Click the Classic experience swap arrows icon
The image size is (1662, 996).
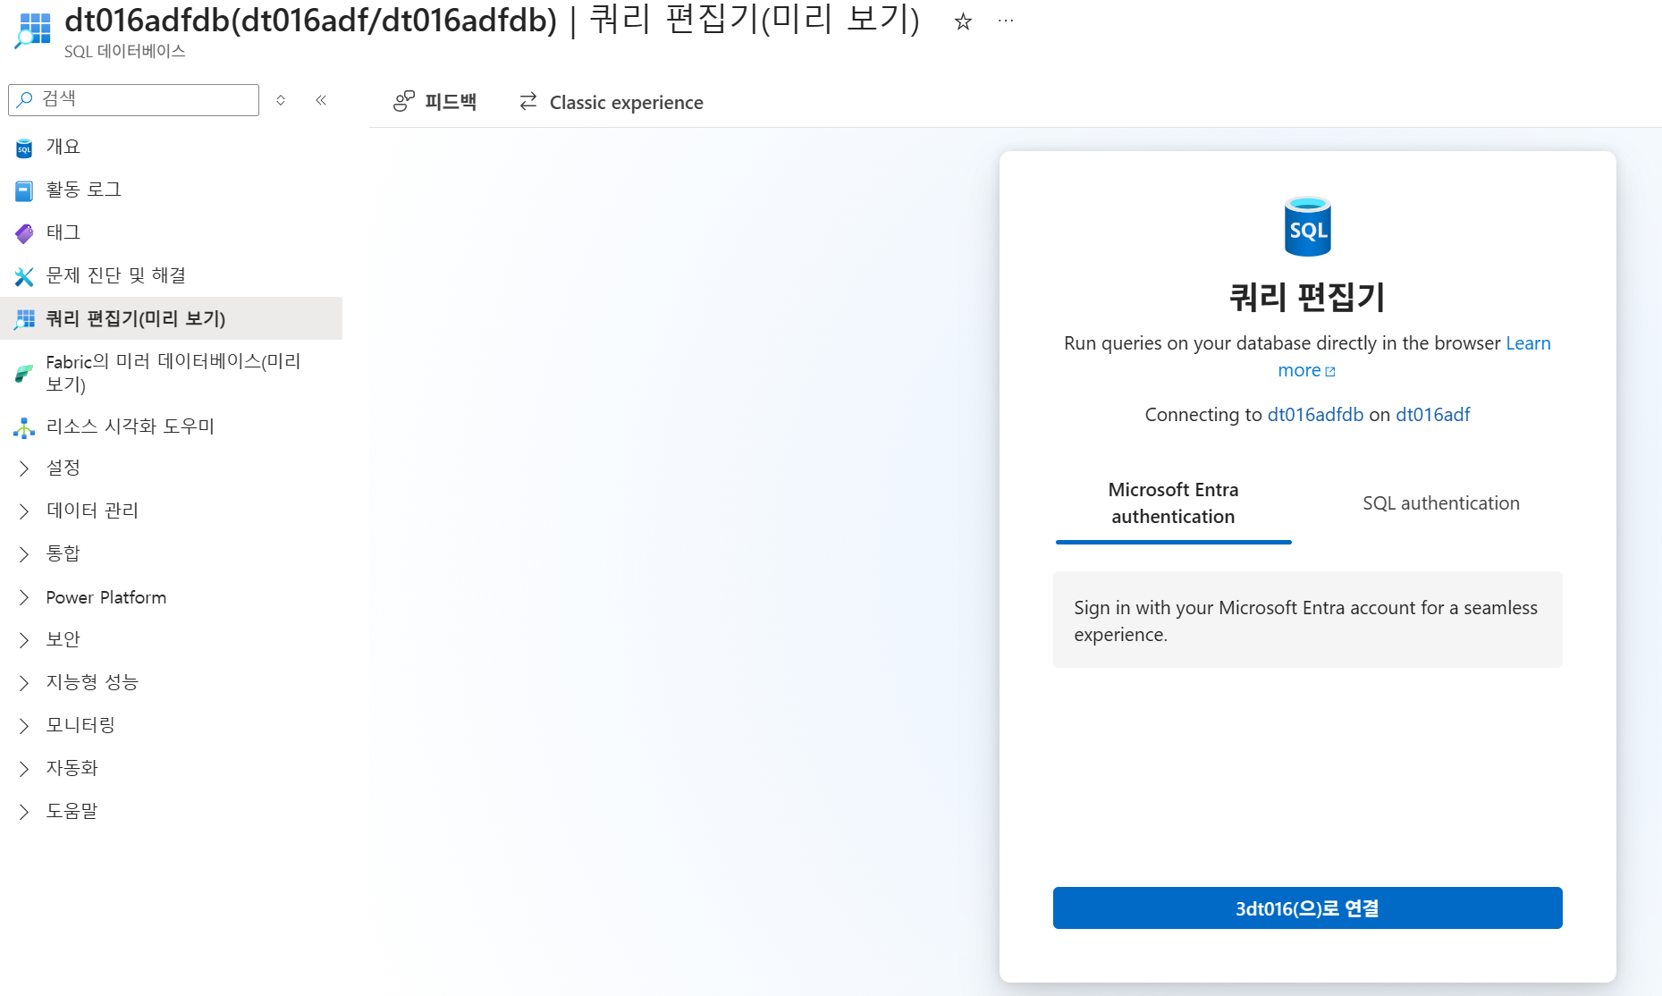tap(528, 102)
